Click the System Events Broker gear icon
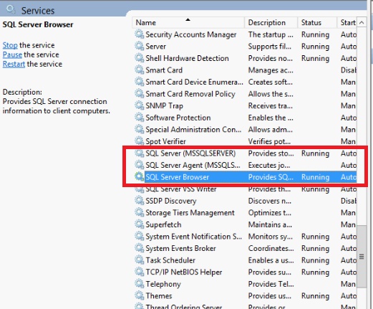The image size is (373, 309). pyautogui.click(x=140, y=248)
